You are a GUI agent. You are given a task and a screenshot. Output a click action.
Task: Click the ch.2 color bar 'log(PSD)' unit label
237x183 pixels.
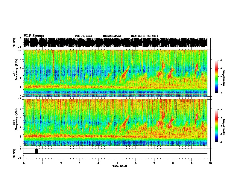coord(224,127)
